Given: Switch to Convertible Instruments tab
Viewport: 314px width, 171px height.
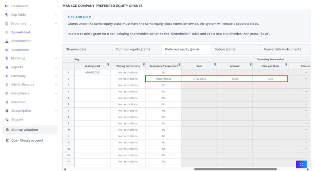Looking at the screenshot, I should pos(282,49).
